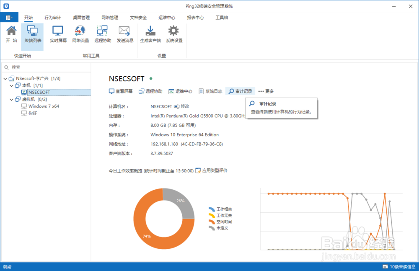Switch to the 桌面管理 tab
This screenshot has width=419, height=271.
click(81, 18)
